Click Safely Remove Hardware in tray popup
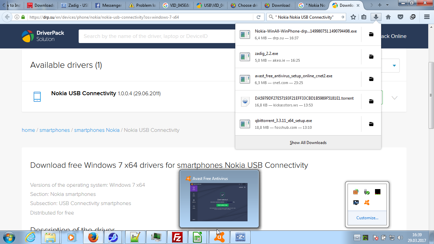This screenshot has height=244, width=434. [x=366, y=192]
